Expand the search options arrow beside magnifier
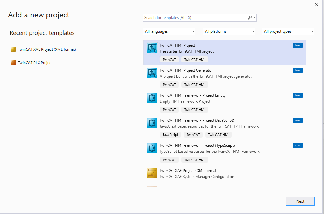 pyautogui.click(x=254, y=18)
